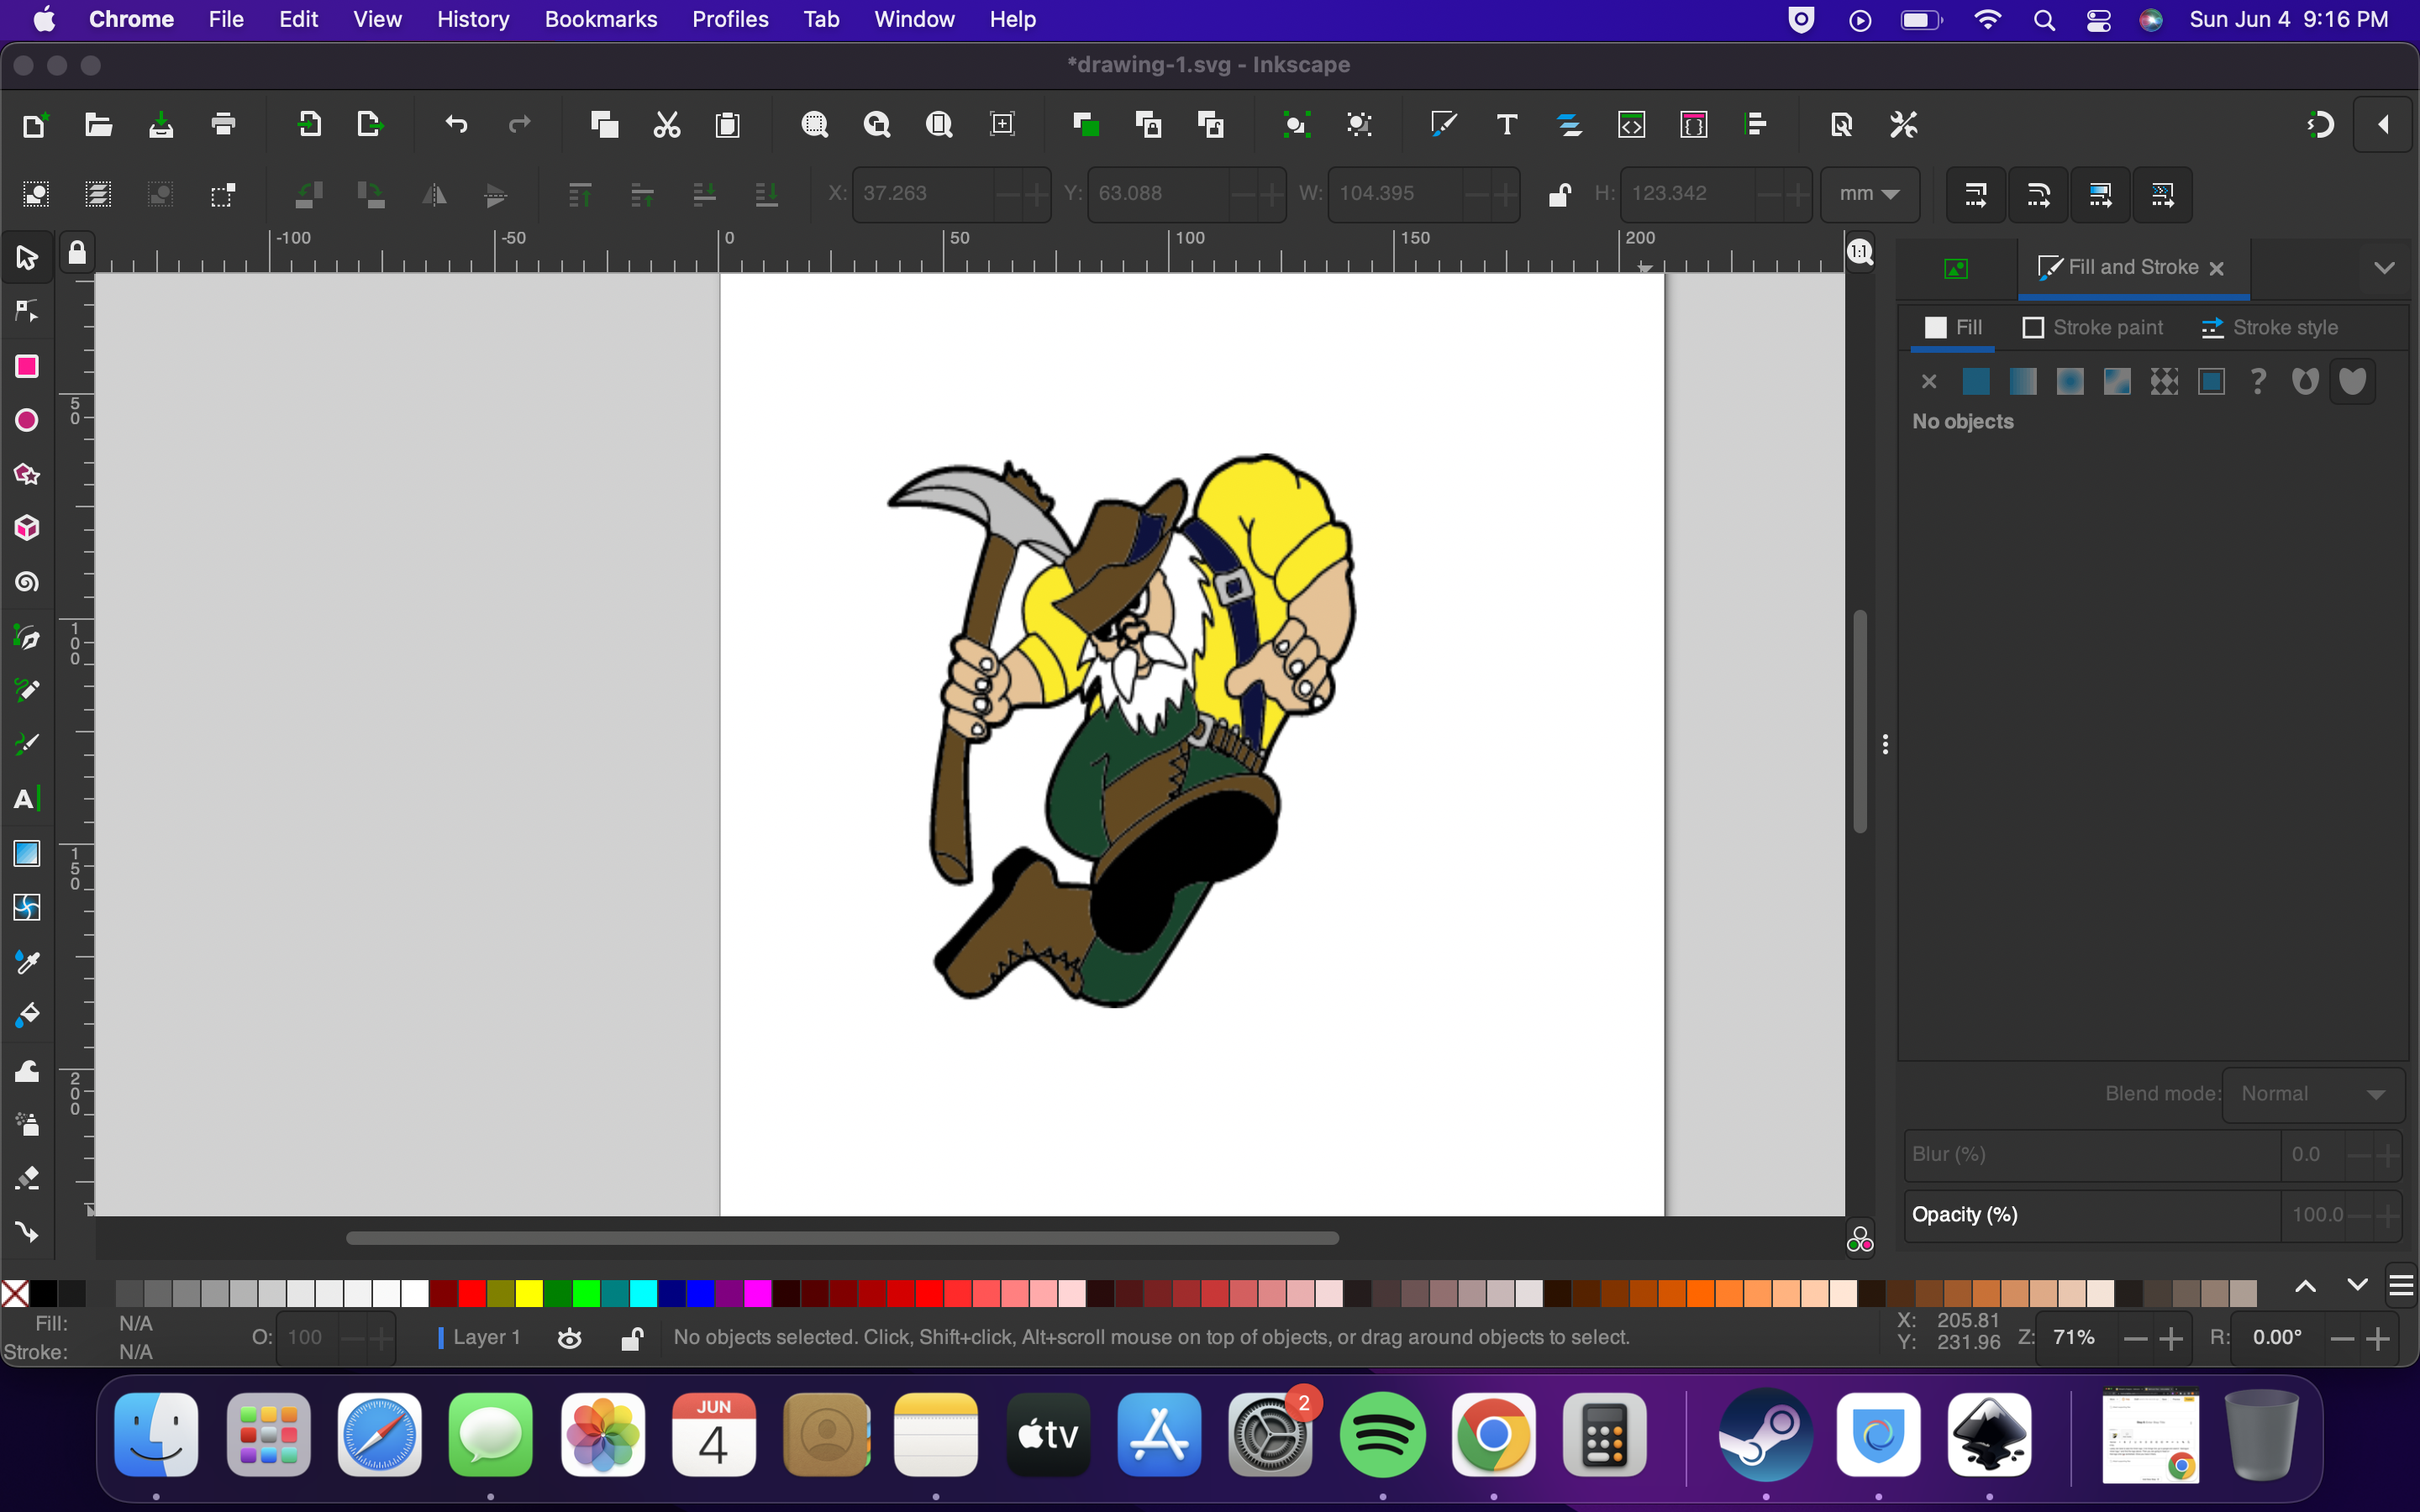Image resolution: width=2420 pixels, height=1512 pixels.
Task: Select the Rectangle tool
Action: coord(27,367)
